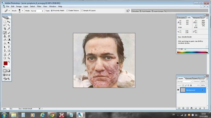Select the Rectangular Marquee tool
Image resolution: width=211 pixels, height=118 pixels.
point(5,22)
